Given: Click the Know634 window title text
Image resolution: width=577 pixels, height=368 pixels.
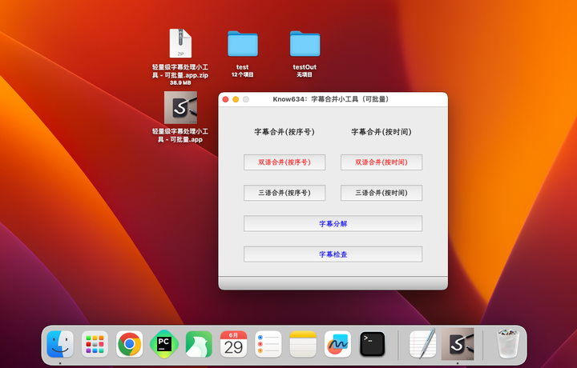Looking at the screenshot, I should [331, 99].
